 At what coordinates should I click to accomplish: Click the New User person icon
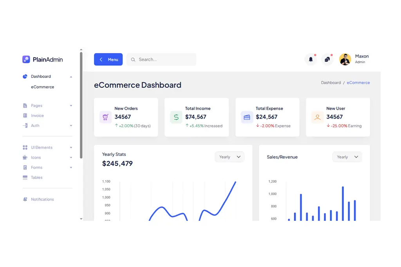click(x=317, y=117)
